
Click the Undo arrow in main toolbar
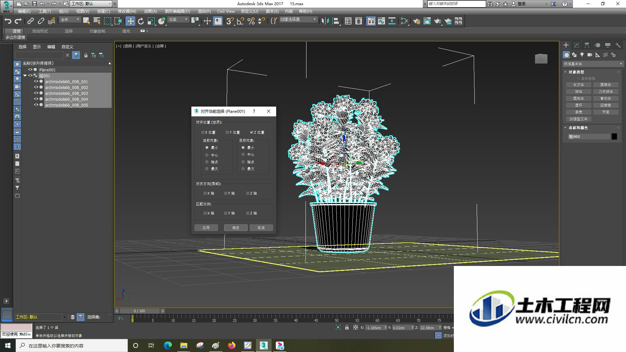pyautogui.click(x=8, y=21)
